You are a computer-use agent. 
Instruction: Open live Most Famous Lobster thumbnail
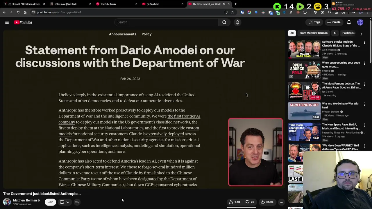(x=304, y=91)
